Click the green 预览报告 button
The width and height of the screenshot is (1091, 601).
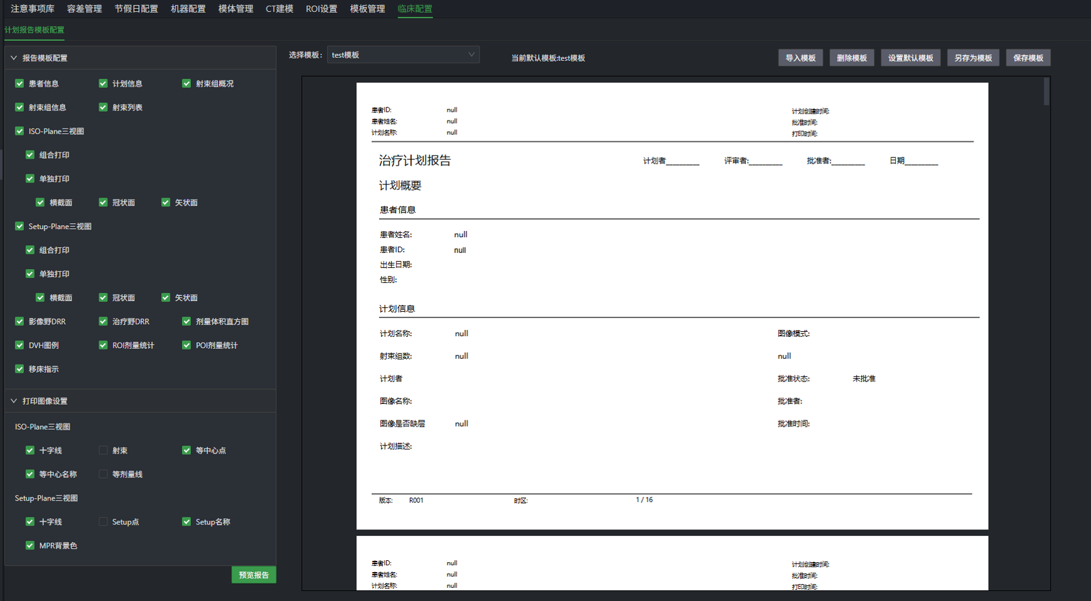(x=254, y=575)
